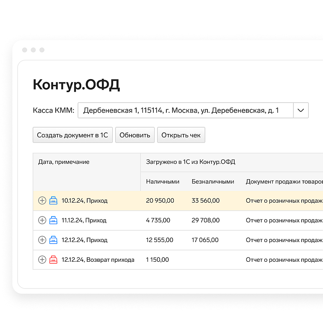The height and width of the screenshot is (335, 323).
Task: Open Отчет о розничных продажах for 11.12.24
Action: point(284,220)
